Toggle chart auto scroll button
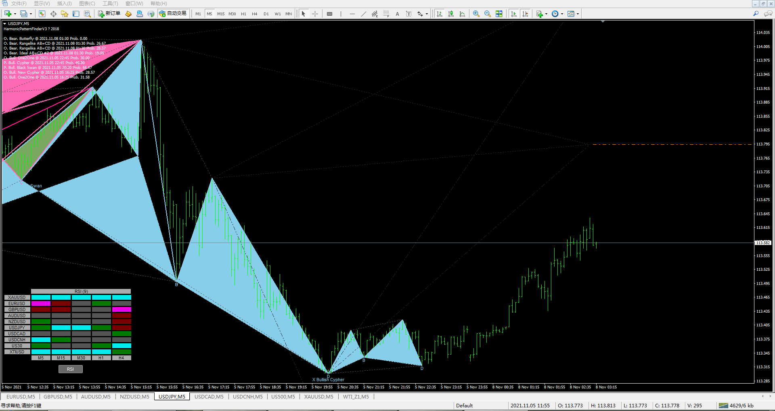This screenshot has width=775, height=411. [514, 14]
